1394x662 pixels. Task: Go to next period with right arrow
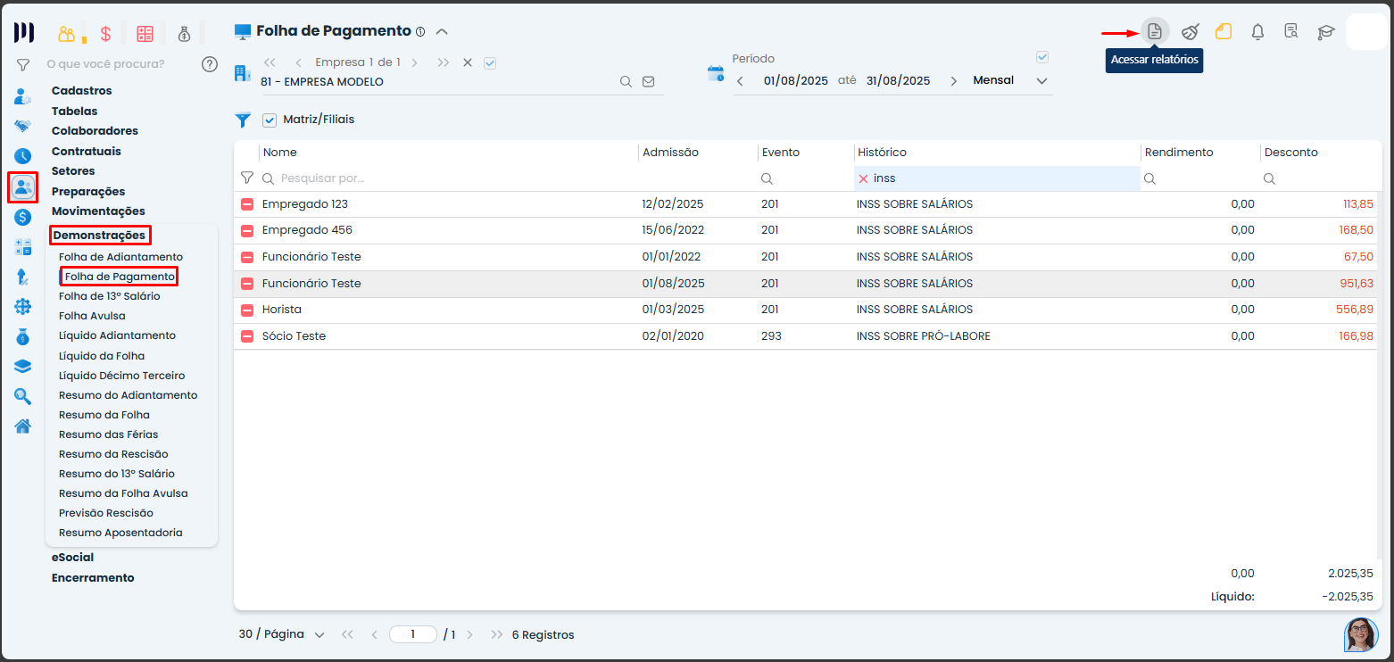953,81
